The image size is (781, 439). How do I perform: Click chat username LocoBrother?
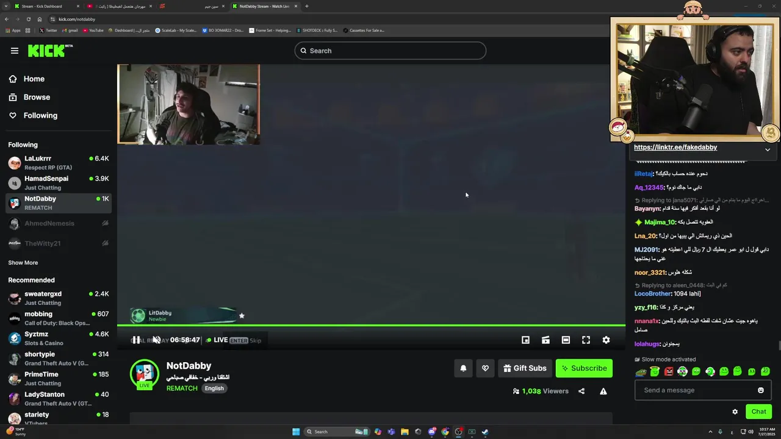coord(652,294)
